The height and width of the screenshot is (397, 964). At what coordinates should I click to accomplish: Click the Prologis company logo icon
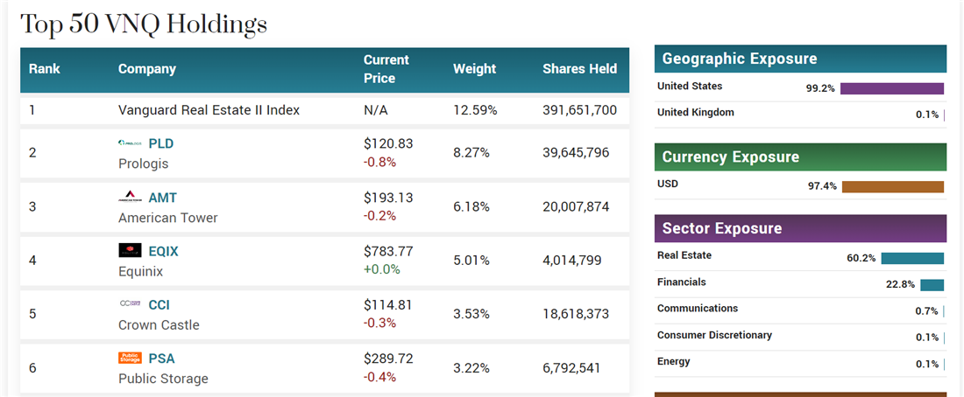coord(130,143)
